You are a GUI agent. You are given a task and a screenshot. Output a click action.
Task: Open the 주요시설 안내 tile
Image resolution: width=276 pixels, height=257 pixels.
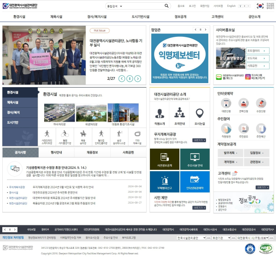(x=195, y=159)
